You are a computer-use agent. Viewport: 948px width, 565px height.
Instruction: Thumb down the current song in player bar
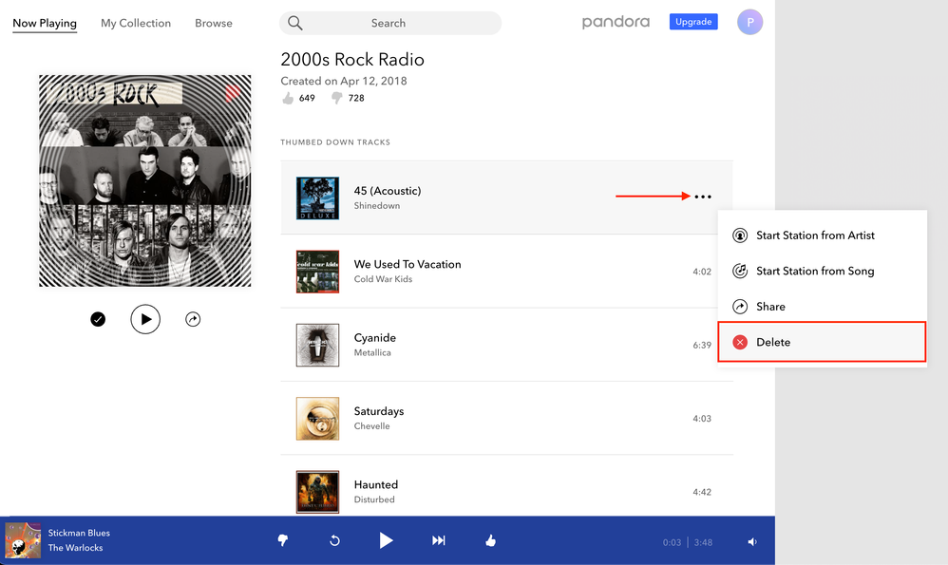[282, 540]
